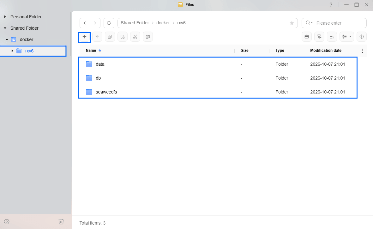Viewport: 373px width, 229px height.
Task: Open the filter icon
Action: 319,37
